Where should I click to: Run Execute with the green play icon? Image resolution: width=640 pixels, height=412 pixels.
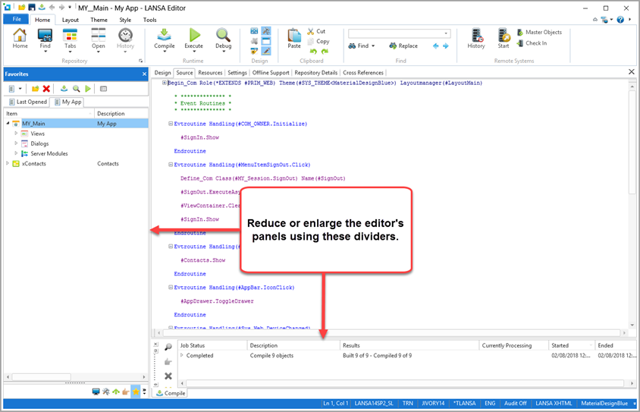194,36
